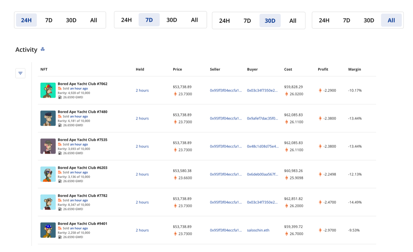Viewport: 413px width, 252px height.
Task: Click the Bored Ape Yacht Club #7062 title
Action: [x=82, y=84]
